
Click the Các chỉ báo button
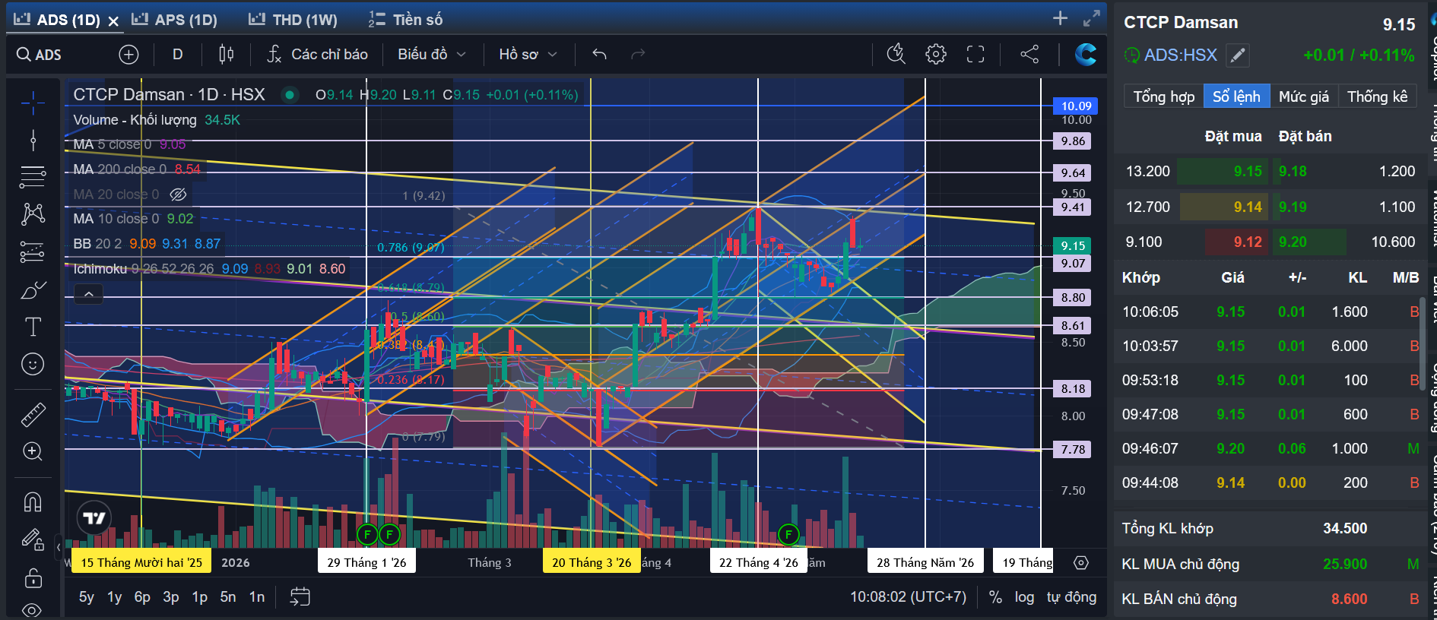[x=317, y=55]
